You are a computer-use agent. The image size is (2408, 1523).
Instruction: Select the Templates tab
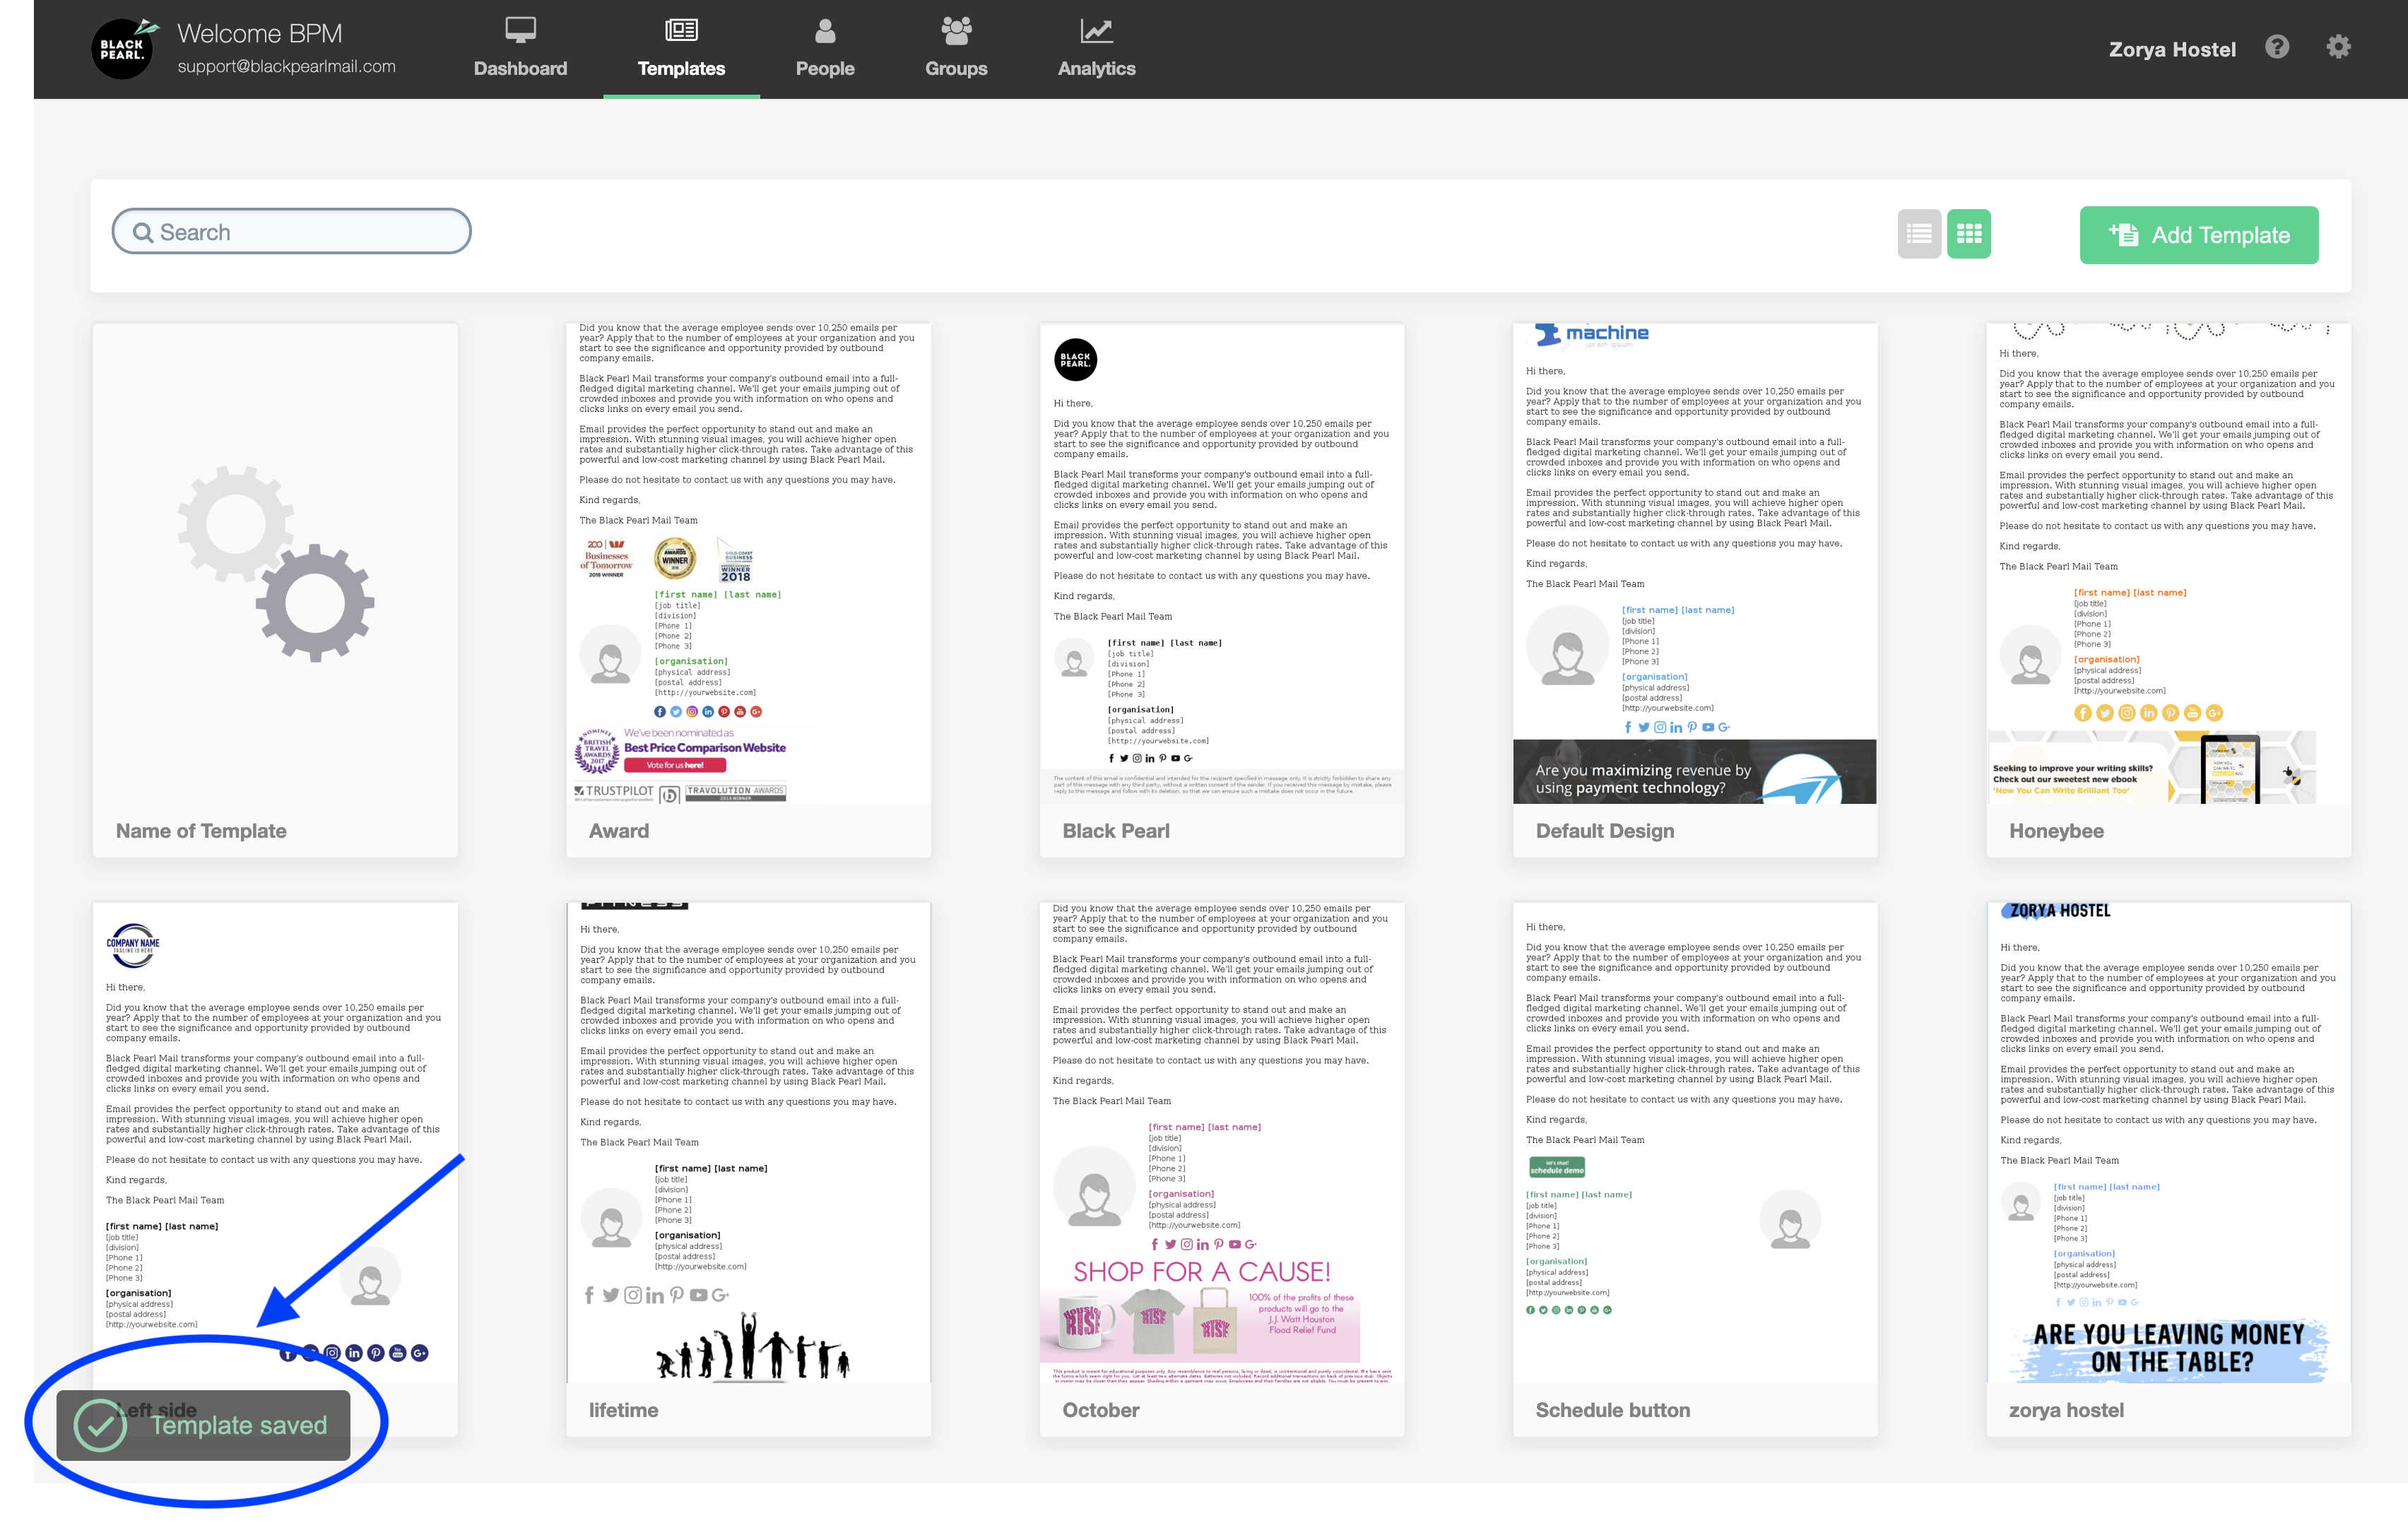(681, 48)
